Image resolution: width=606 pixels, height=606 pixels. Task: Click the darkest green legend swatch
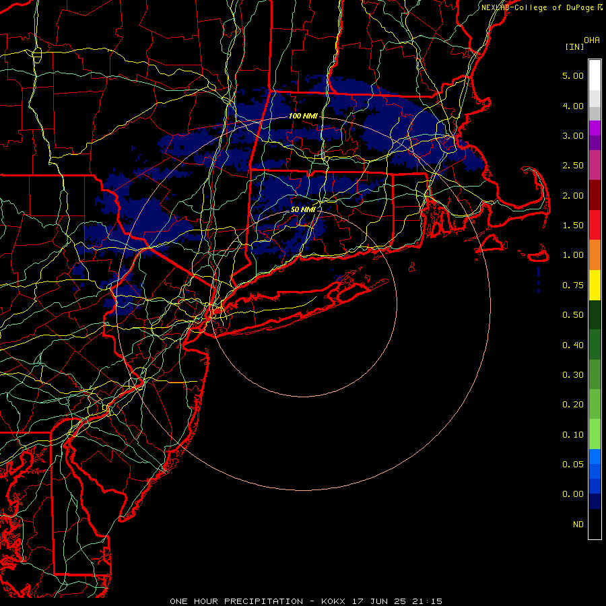[595, 315]
